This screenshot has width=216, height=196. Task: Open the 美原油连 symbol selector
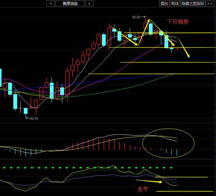pyautogui.click(x=70, y=3)
